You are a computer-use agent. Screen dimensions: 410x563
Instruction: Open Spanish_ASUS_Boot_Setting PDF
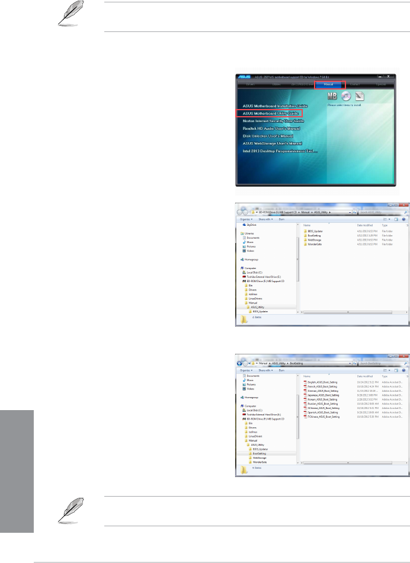[x=321, y=412]
